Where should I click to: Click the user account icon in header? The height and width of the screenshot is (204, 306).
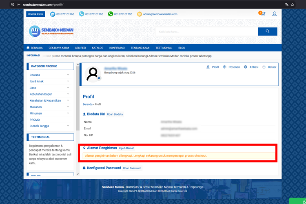(x=274, y=13)
